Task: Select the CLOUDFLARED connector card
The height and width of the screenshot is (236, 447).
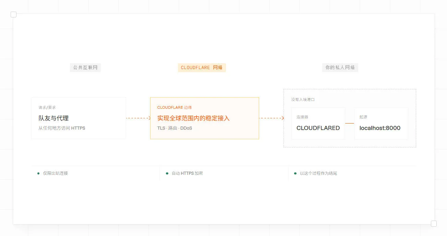Action: click(318, 123)
